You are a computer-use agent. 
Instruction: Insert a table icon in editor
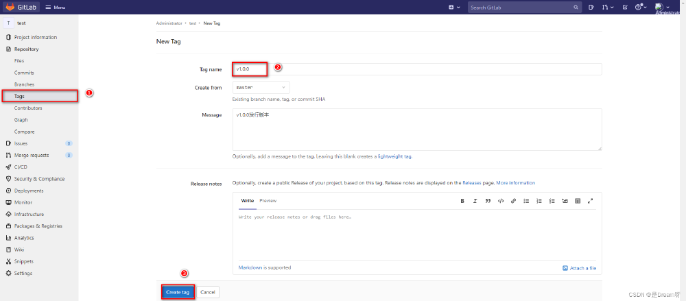[x=578, y=201]
